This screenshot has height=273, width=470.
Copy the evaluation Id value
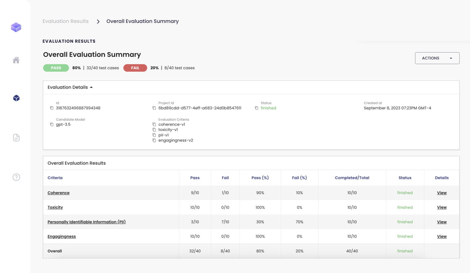coord(52,108)
